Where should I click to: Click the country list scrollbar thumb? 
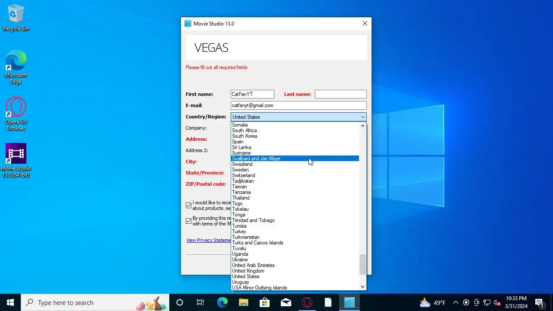coord(362,264)
